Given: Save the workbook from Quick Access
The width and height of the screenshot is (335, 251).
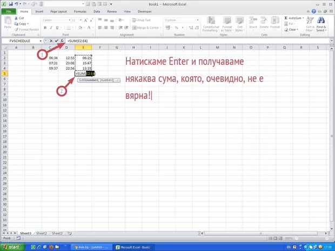Looking at the screenshot, I should point(11,4).
